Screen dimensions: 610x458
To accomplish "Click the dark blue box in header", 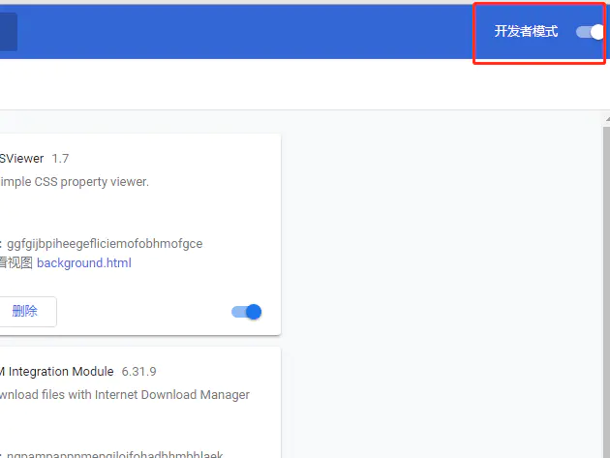I will [8, 32].
